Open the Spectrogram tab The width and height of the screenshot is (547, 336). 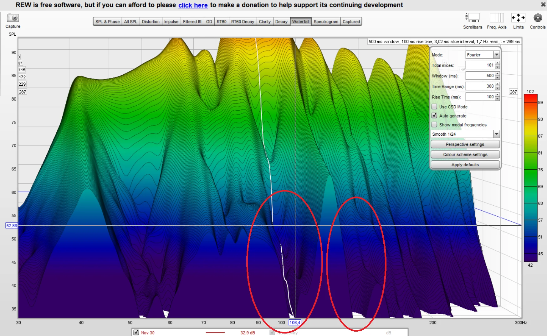(326, 22)
